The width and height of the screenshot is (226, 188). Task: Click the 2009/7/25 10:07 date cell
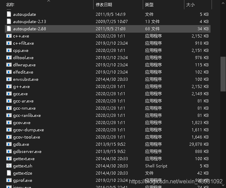[112, 21]
